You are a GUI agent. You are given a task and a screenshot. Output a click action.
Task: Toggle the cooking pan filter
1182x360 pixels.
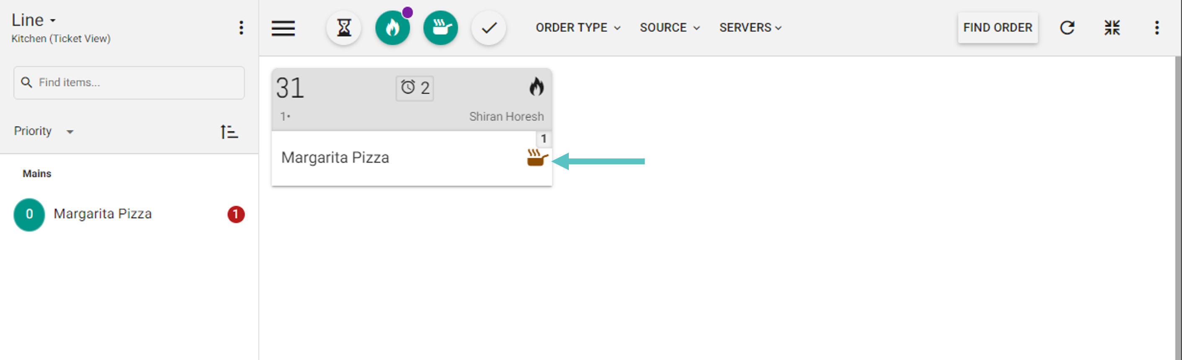click(x=441, y=28)
